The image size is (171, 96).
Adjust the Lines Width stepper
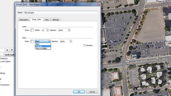48,30
